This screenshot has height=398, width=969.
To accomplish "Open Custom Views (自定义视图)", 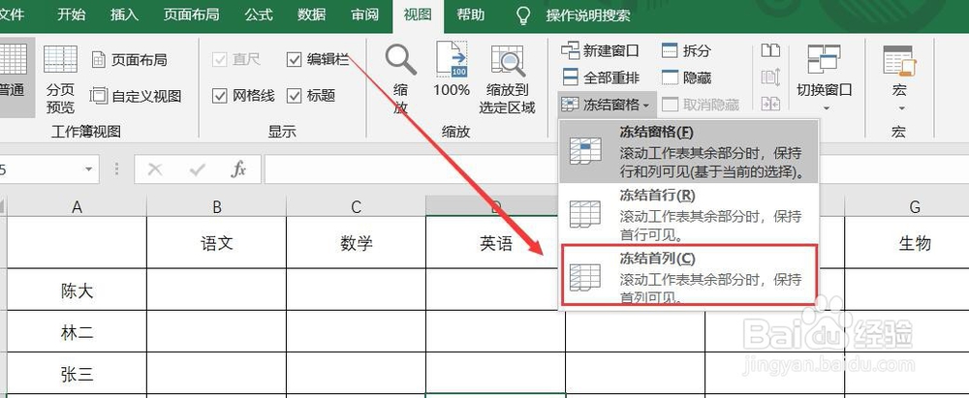I will [136, 96].
